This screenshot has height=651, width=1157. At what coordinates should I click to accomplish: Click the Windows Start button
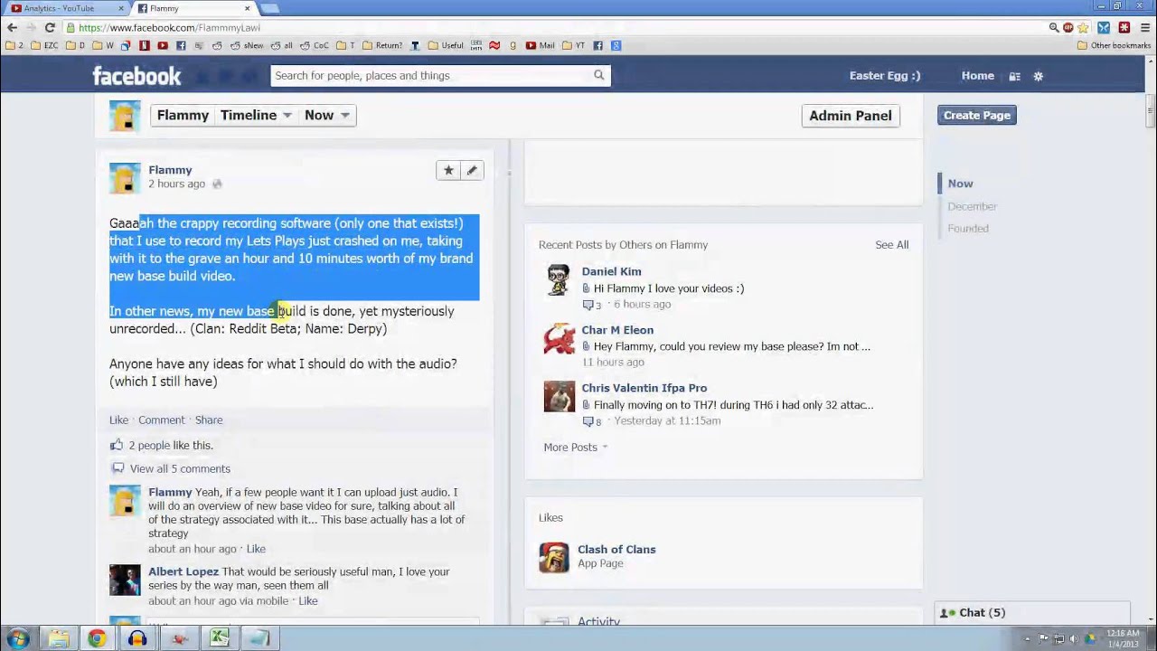coord(18,638)
